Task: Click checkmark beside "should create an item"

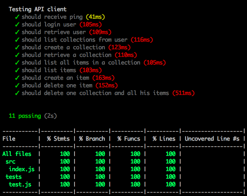Action: click(17, 78)
